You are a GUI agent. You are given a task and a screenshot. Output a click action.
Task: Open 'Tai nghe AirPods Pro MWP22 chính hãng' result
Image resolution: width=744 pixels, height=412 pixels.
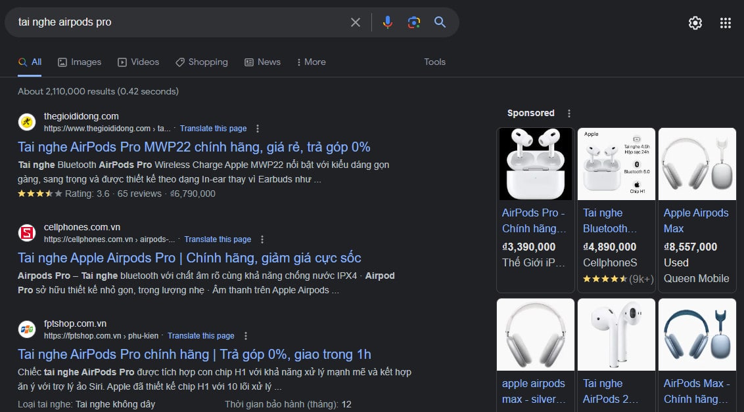click(x=194, y=147)
